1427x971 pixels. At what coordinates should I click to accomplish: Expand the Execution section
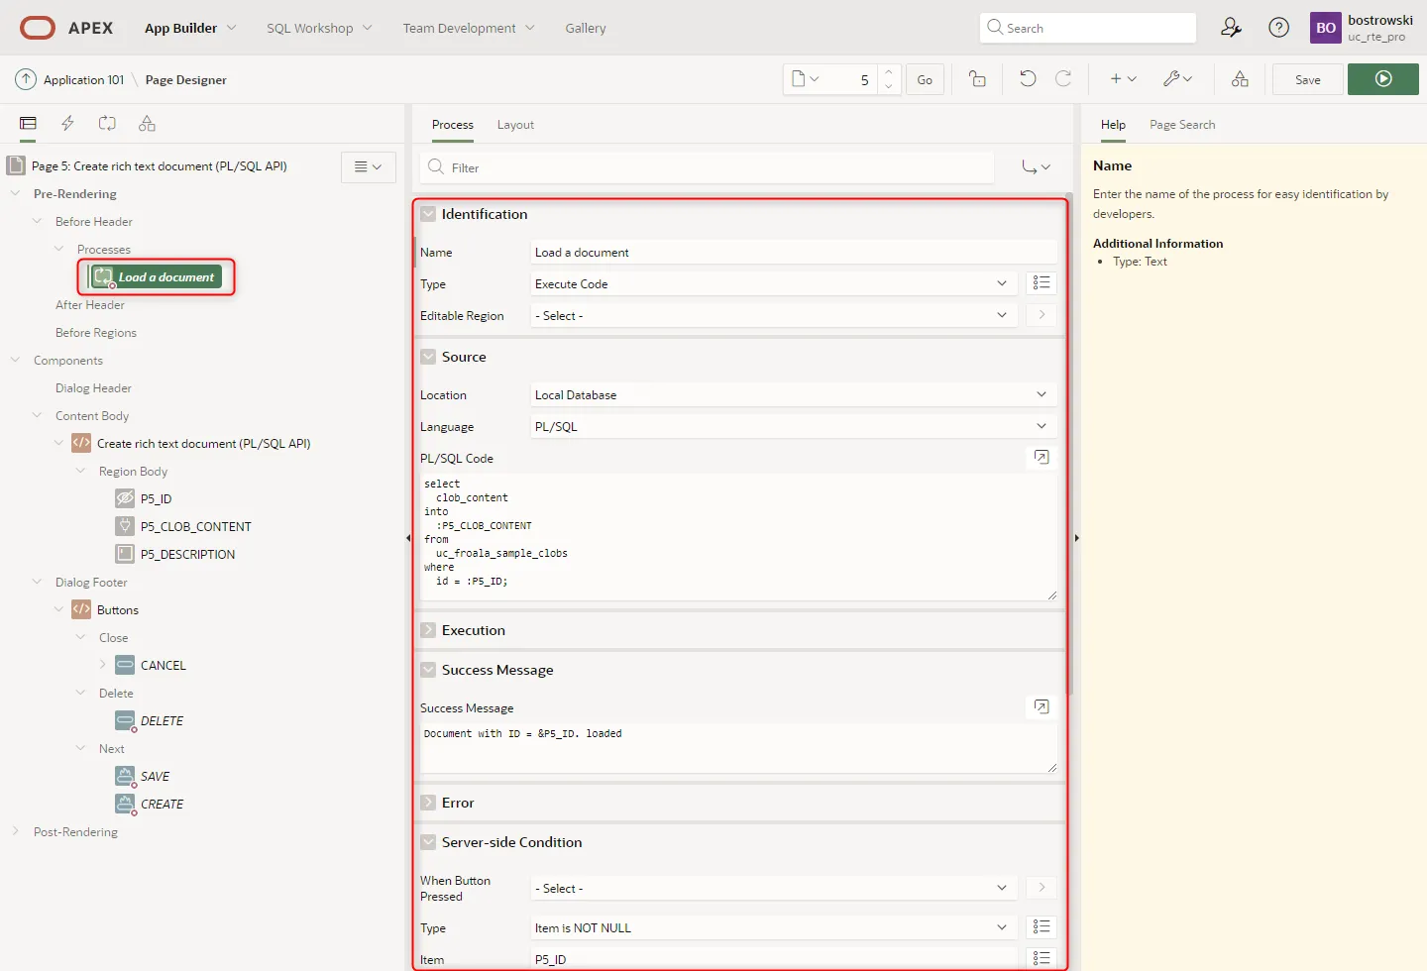[428, 630]
